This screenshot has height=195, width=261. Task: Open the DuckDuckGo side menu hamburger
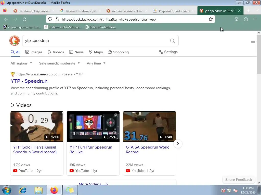(253, 41)
